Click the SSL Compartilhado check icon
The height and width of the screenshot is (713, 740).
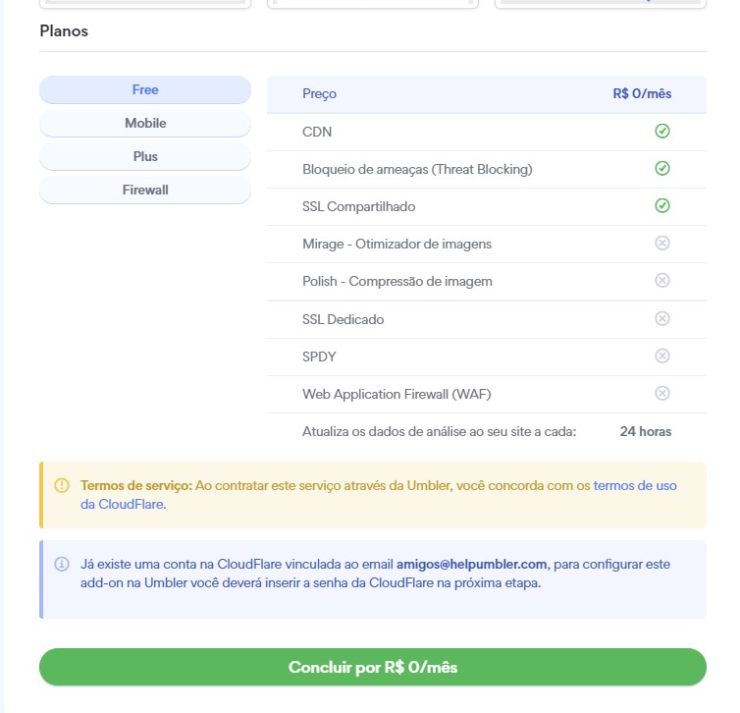tap(662, 206)
